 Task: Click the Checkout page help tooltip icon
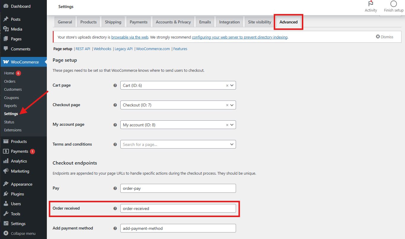[115, 105]
